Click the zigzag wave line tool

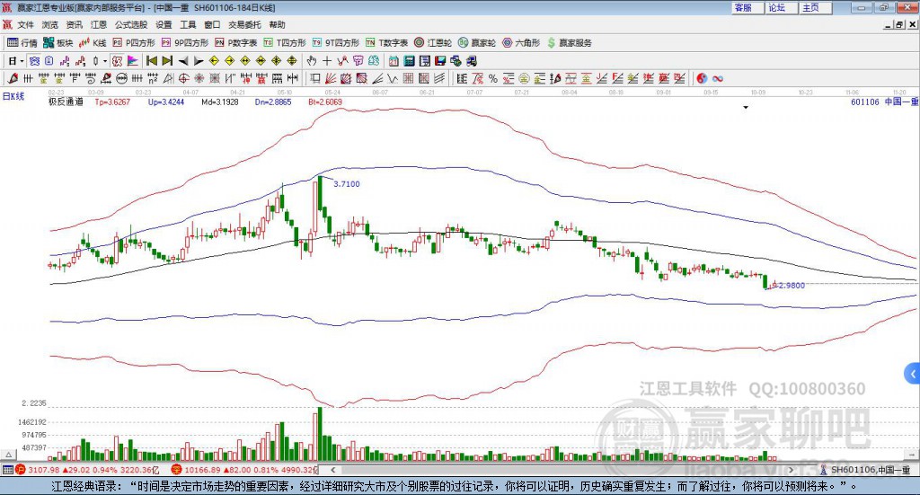pyautogui.click(x=393, y=78)
